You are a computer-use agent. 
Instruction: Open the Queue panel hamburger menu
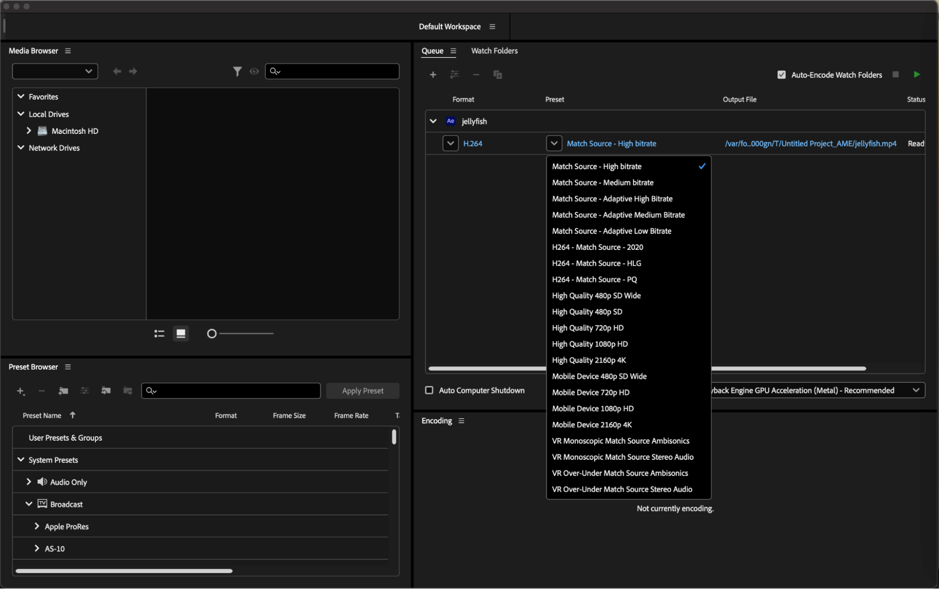453,51
